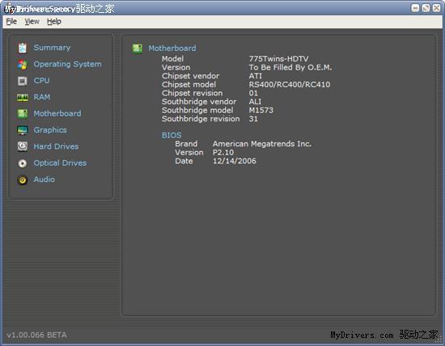Click the Southbridge model label

click(197, 110)
